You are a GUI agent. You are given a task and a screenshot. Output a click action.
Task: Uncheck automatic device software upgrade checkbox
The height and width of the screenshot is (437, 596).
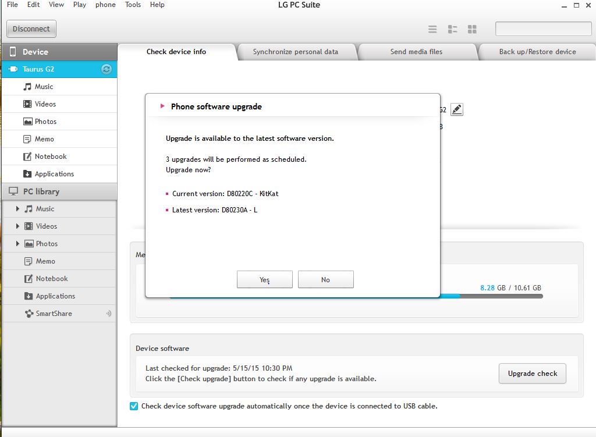coord(134,406)
